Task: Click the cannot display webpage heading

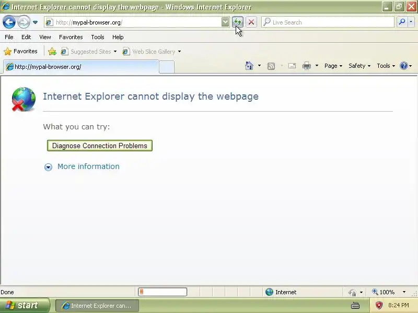Action: 150,96
